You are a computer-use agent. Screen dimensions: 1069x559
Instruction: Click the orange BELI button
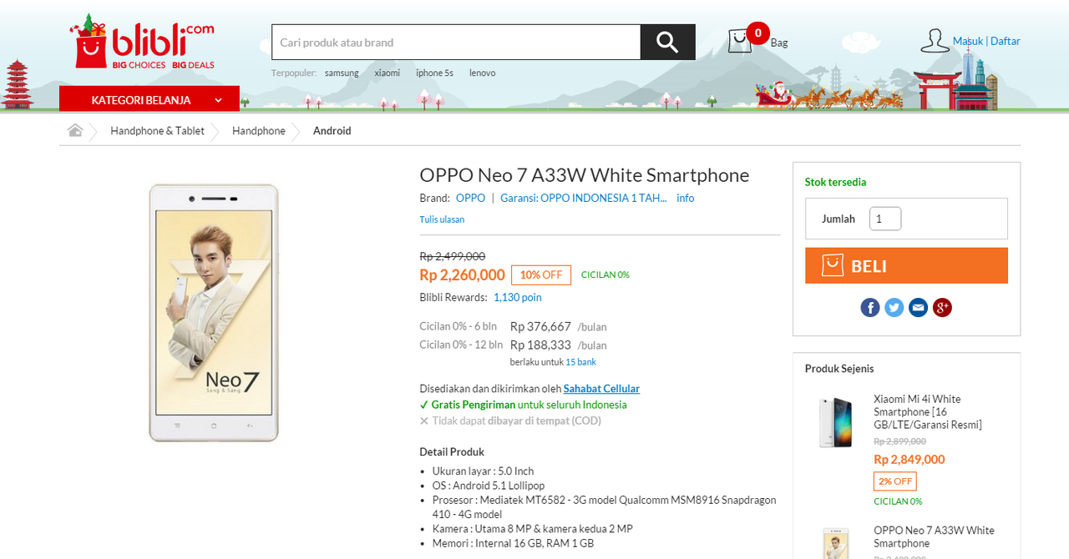point(906,265)
